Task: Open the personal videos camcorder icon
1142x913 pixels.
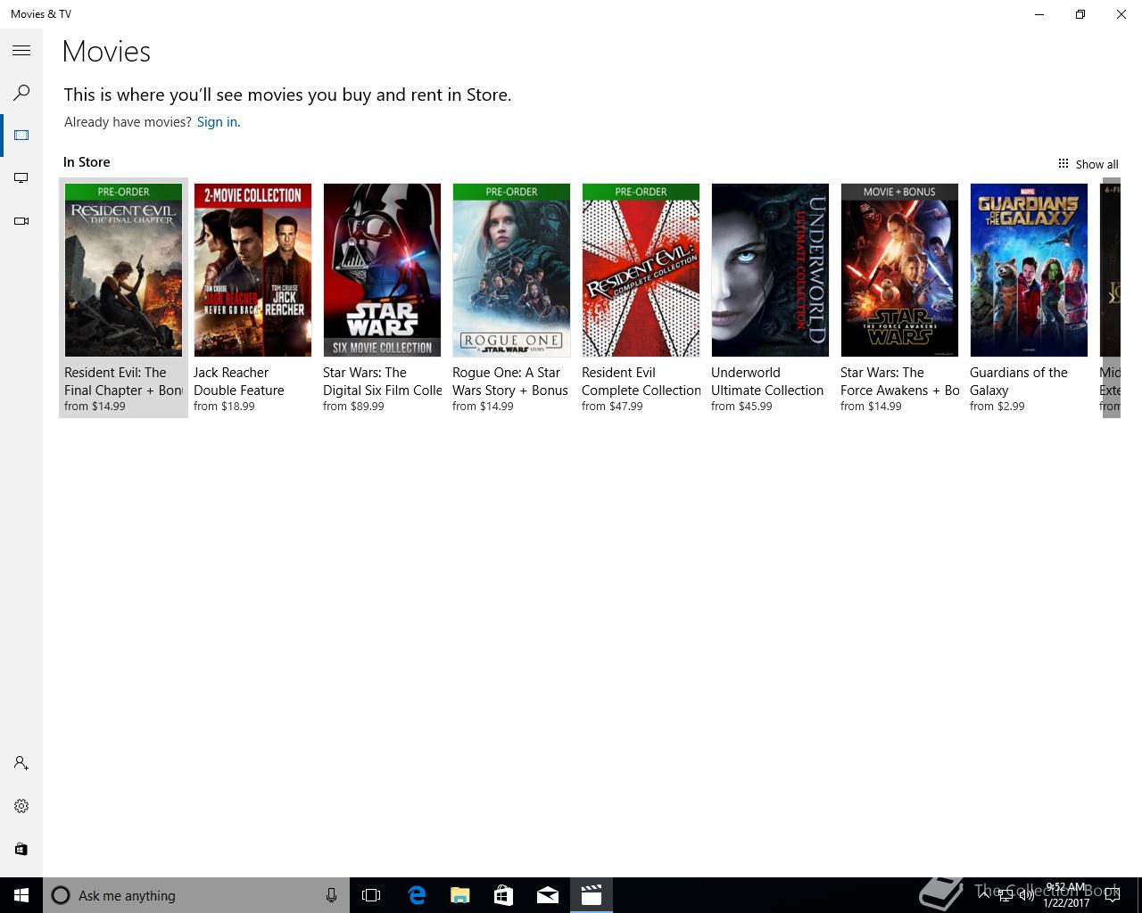Action: pyautogui.click(x=21, y=220)
